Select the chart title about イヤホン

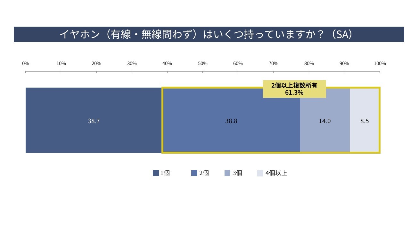click(x=205, y=34)
